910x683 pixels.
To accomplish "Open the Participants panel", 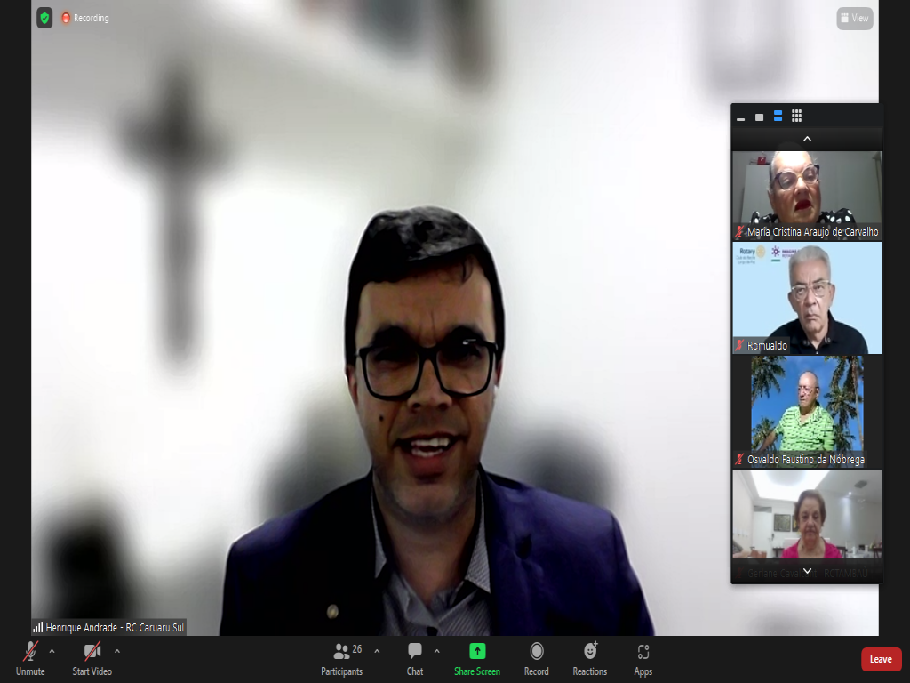I will [x=342, y=657].
